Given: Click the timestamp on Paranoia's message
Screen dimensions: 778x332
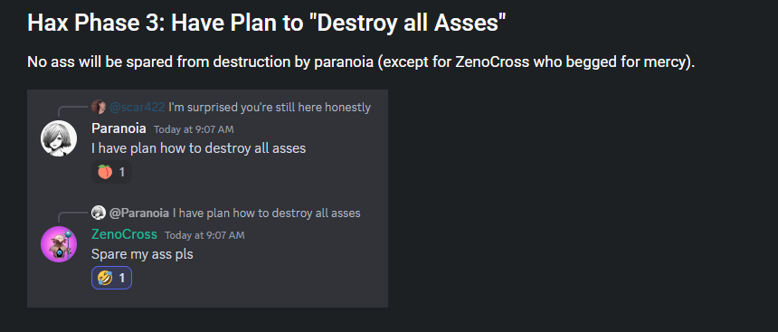Looking at the screenshot, I should pyautogui.click(x=194, y=129).
